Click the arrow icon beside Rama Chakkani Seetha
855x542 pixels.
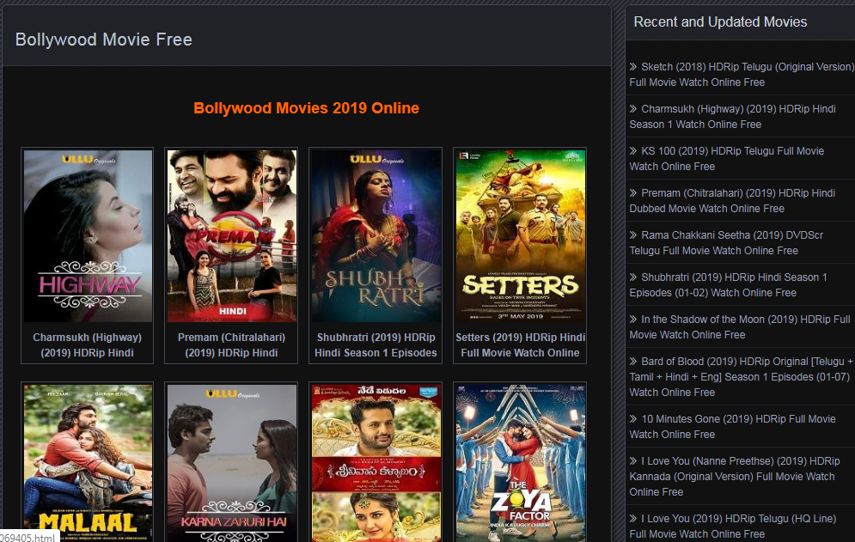tap(633, 235)
